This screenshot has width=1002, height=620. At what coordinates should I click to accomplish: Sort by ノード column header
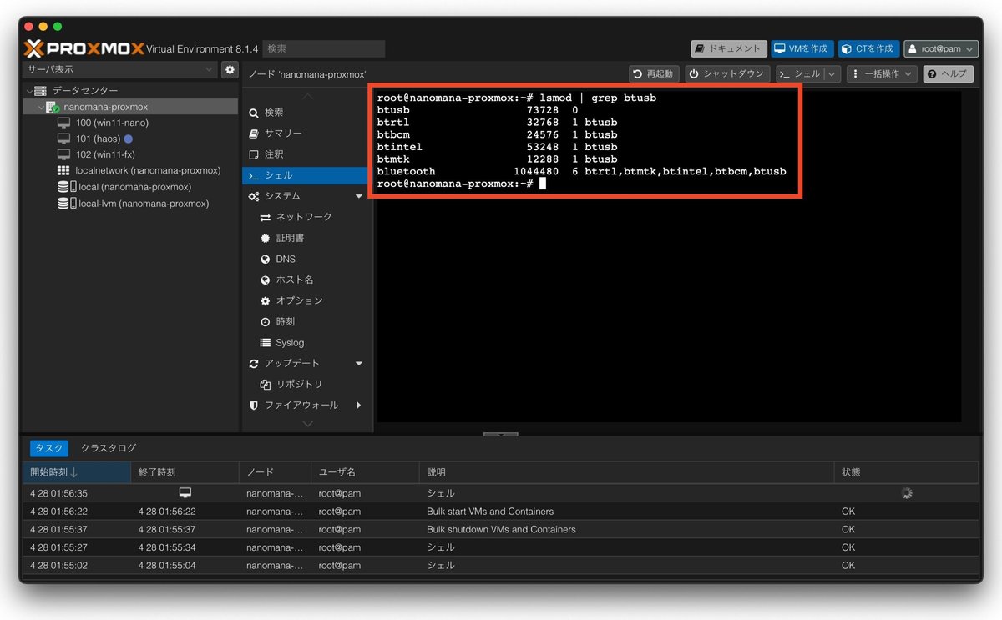click(x=276, y=472)
